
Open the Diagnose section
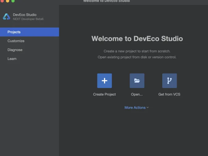click(15, 50)
